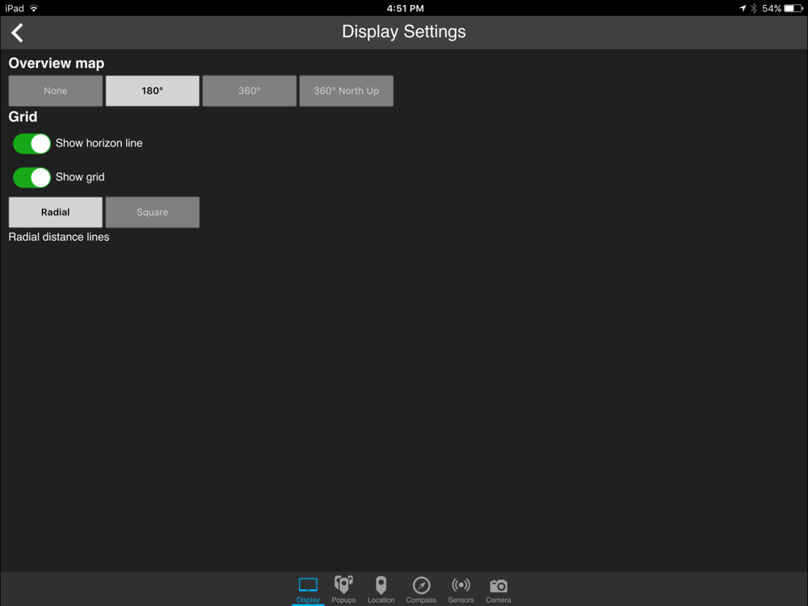Click the 'Radial distance lines' description

(59, 237)
